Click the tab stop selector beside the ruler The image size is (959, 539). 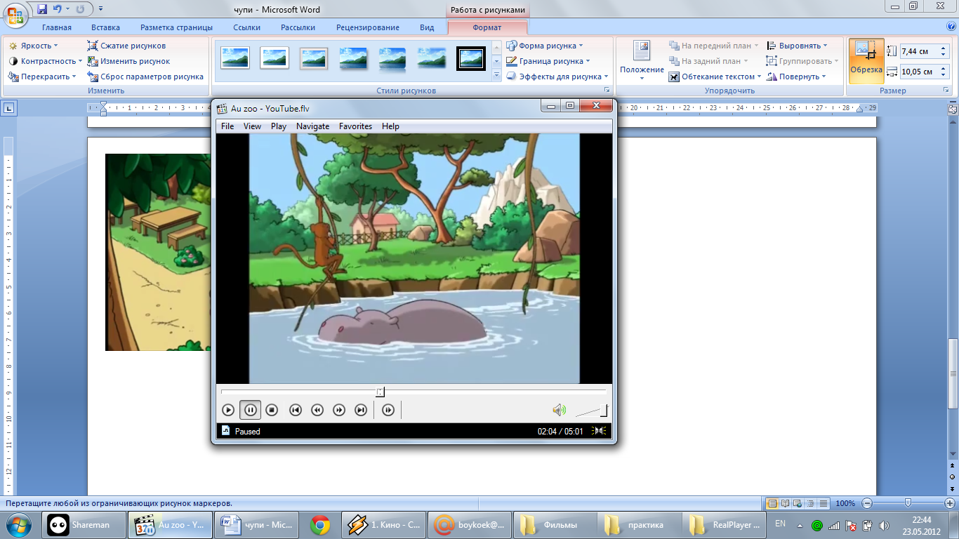(9, 108)
